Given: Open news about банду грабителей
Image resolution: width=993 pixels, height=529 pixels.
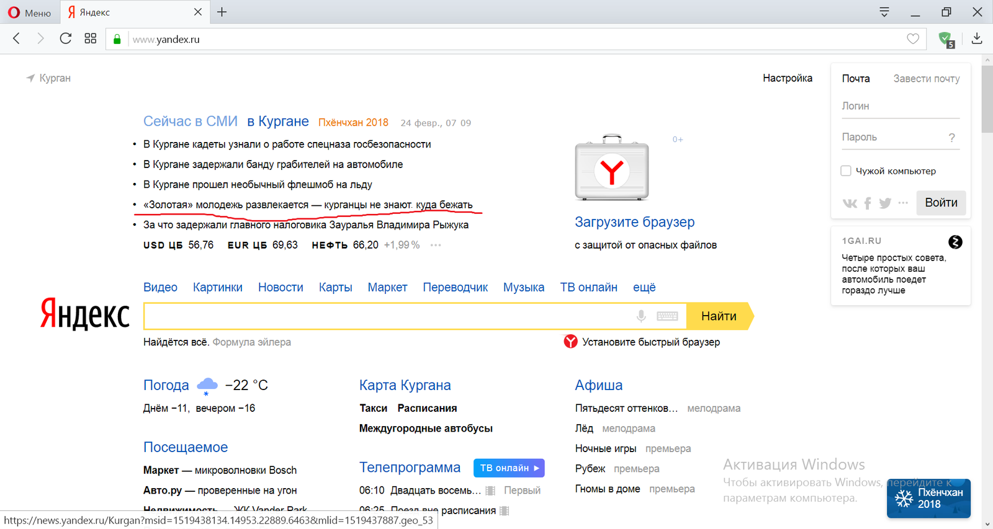Looking at the screenshot, I should 273,164.
